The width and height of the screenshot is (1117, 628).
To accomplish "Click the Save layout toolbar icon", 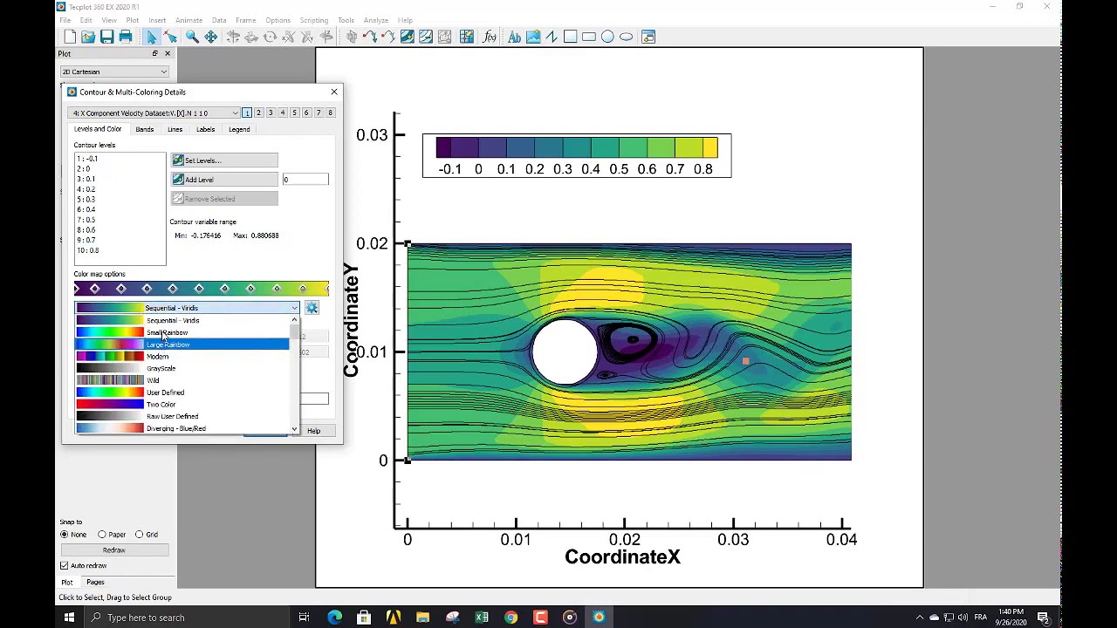I will (x=106, y=37).
